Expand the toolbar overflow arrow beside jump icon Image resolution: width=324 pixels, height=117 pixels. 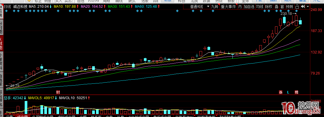coord(308,7)
